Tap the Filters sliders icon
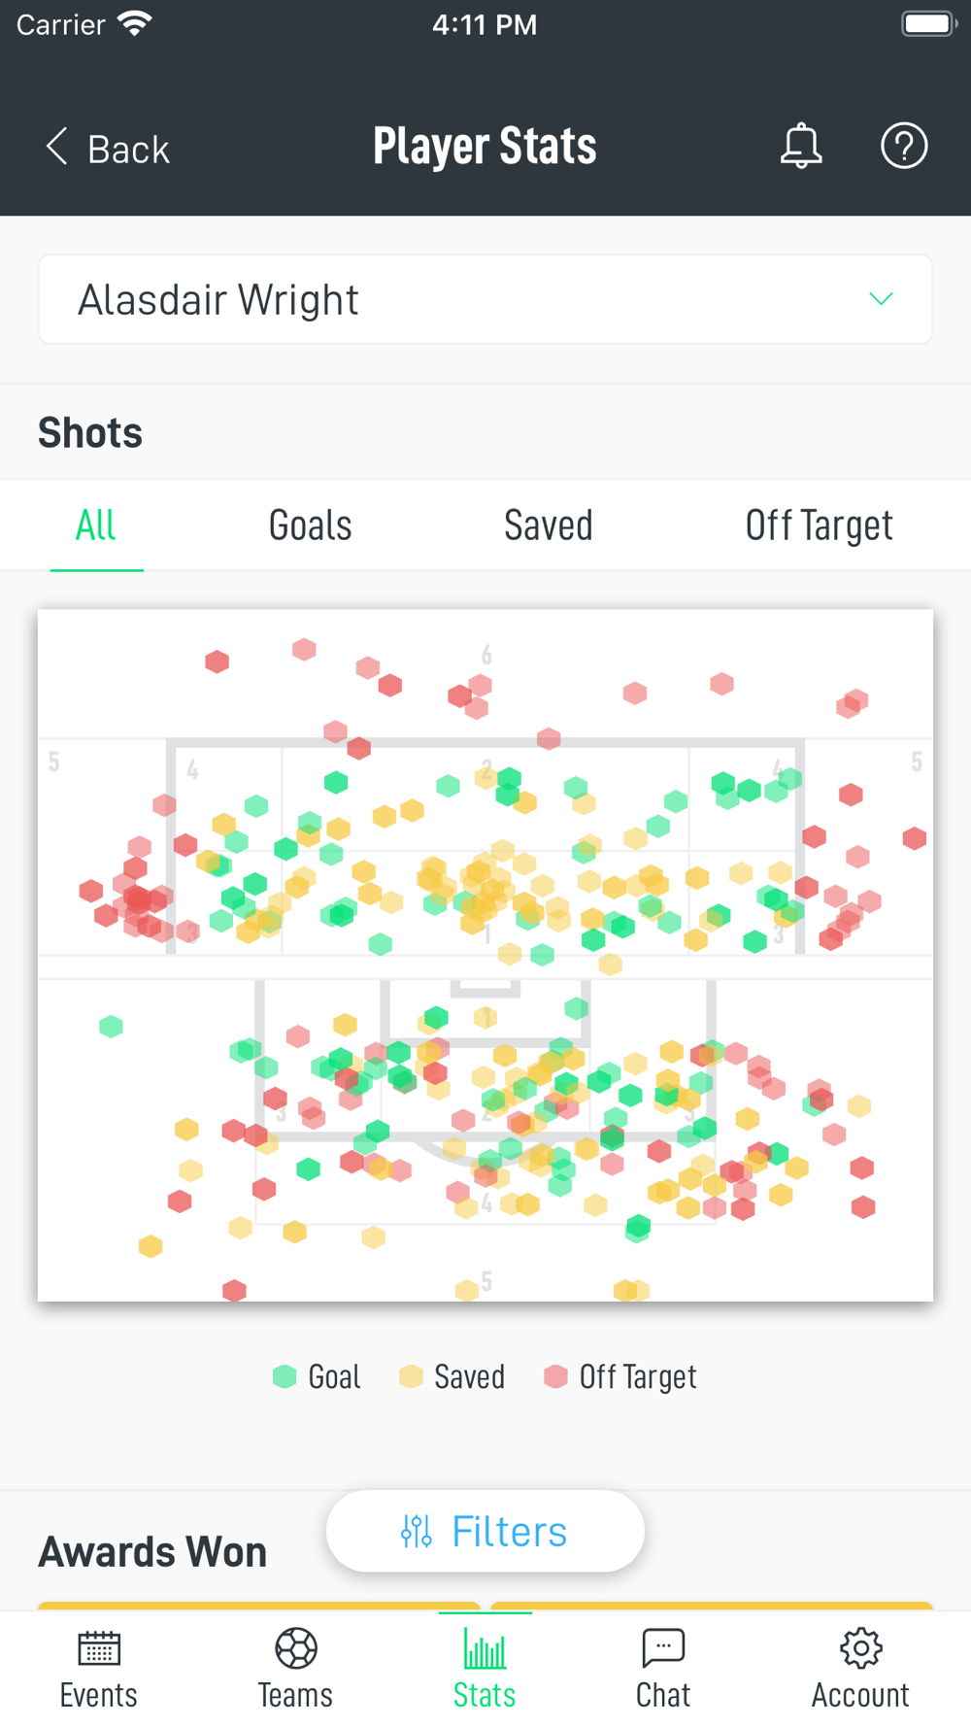Viewport: 971px width, 1727px height. [x=417, y=1532]
